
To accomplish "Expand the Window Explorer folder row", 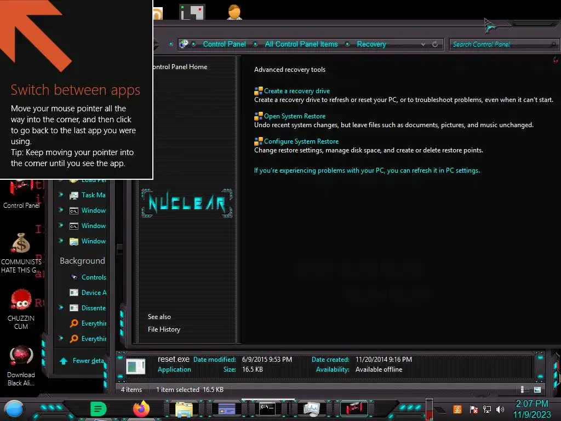I will (61, 241).
